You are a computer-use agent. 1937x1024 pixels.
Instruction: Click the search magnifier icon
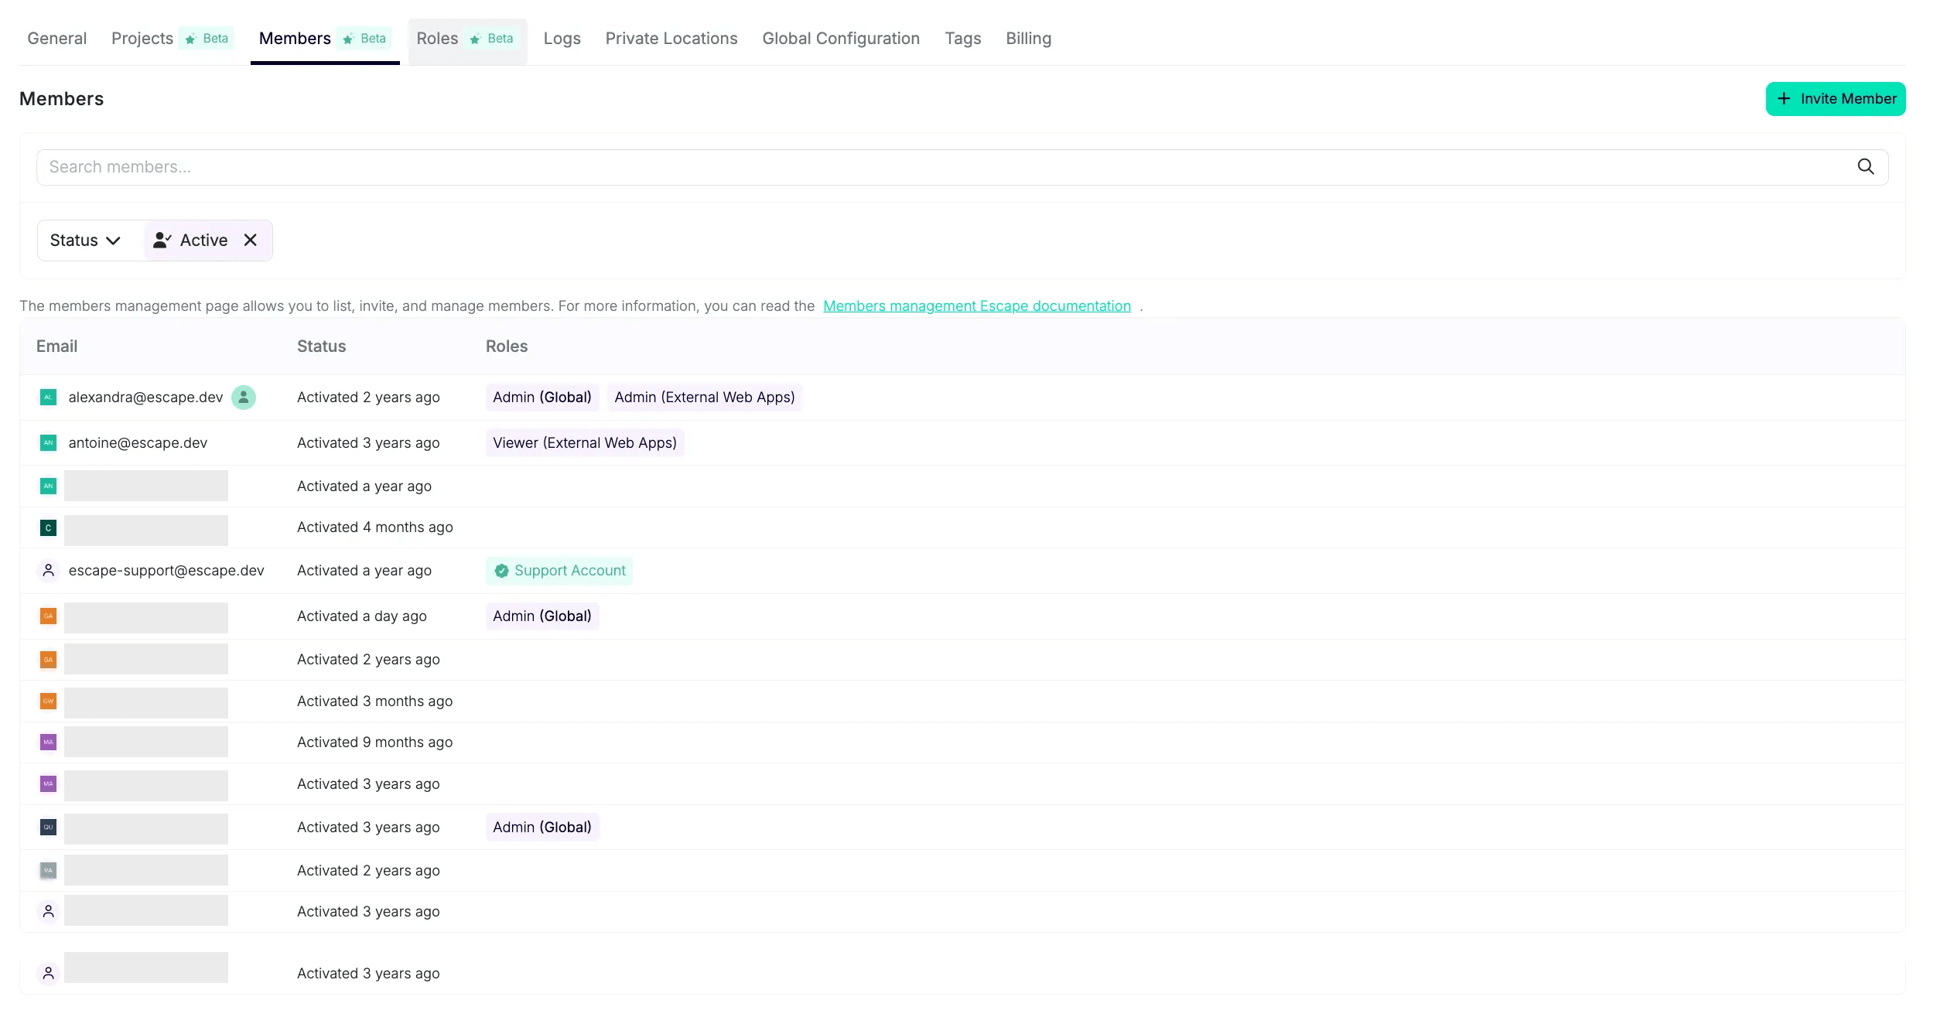(1865, 167)
